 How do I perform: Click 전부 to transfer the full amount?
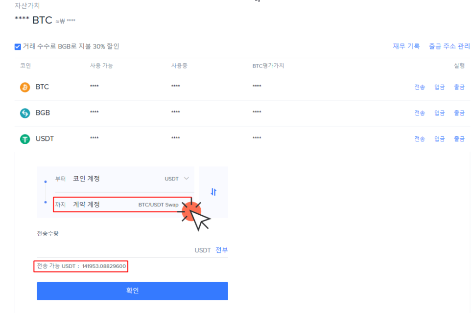pyautogui.click(x=222, y=250)
